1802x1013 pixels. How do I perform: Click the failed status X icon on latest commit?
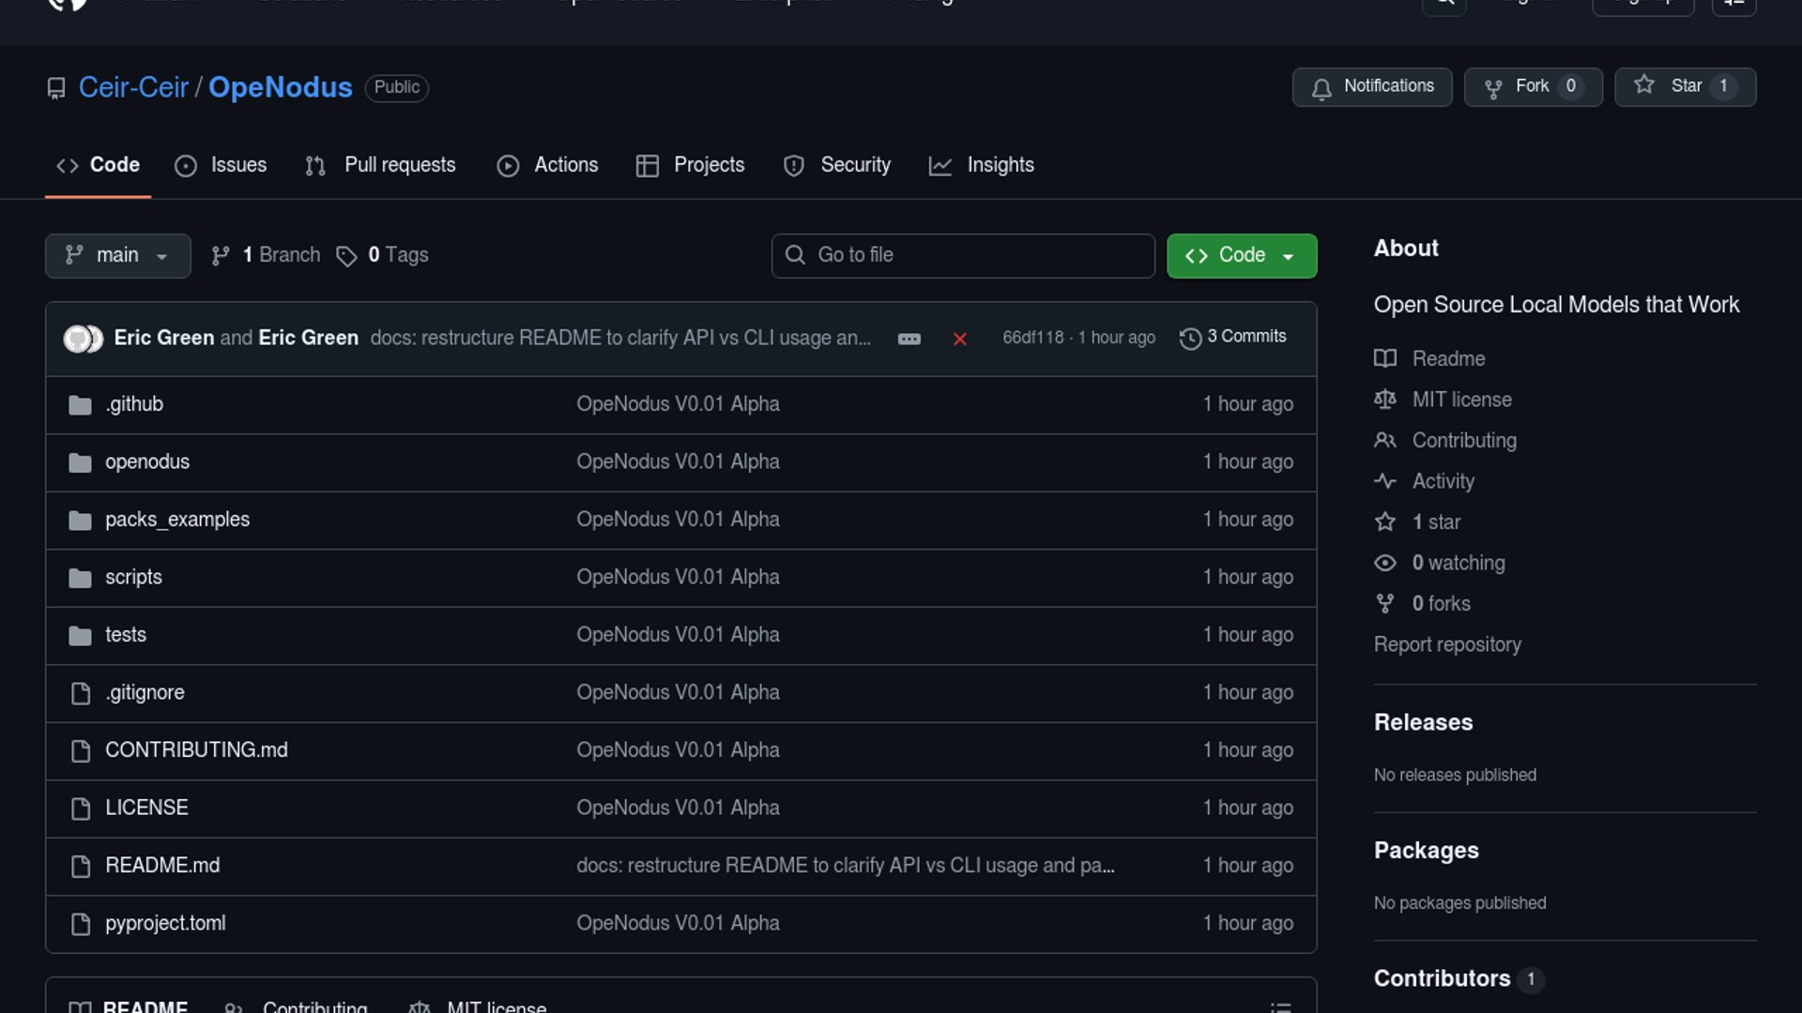[x=959, y=339]
